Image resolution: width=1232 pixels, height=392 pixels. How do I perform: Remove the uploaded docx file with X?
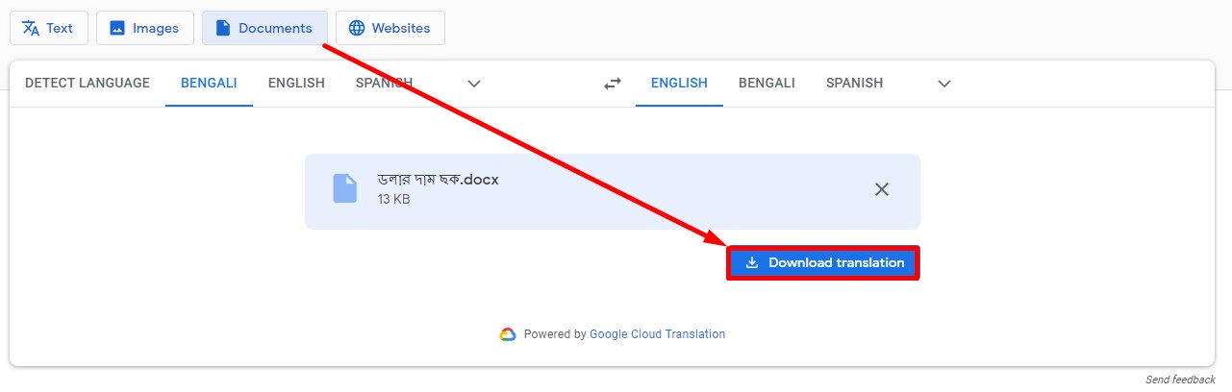click(881, 189)
